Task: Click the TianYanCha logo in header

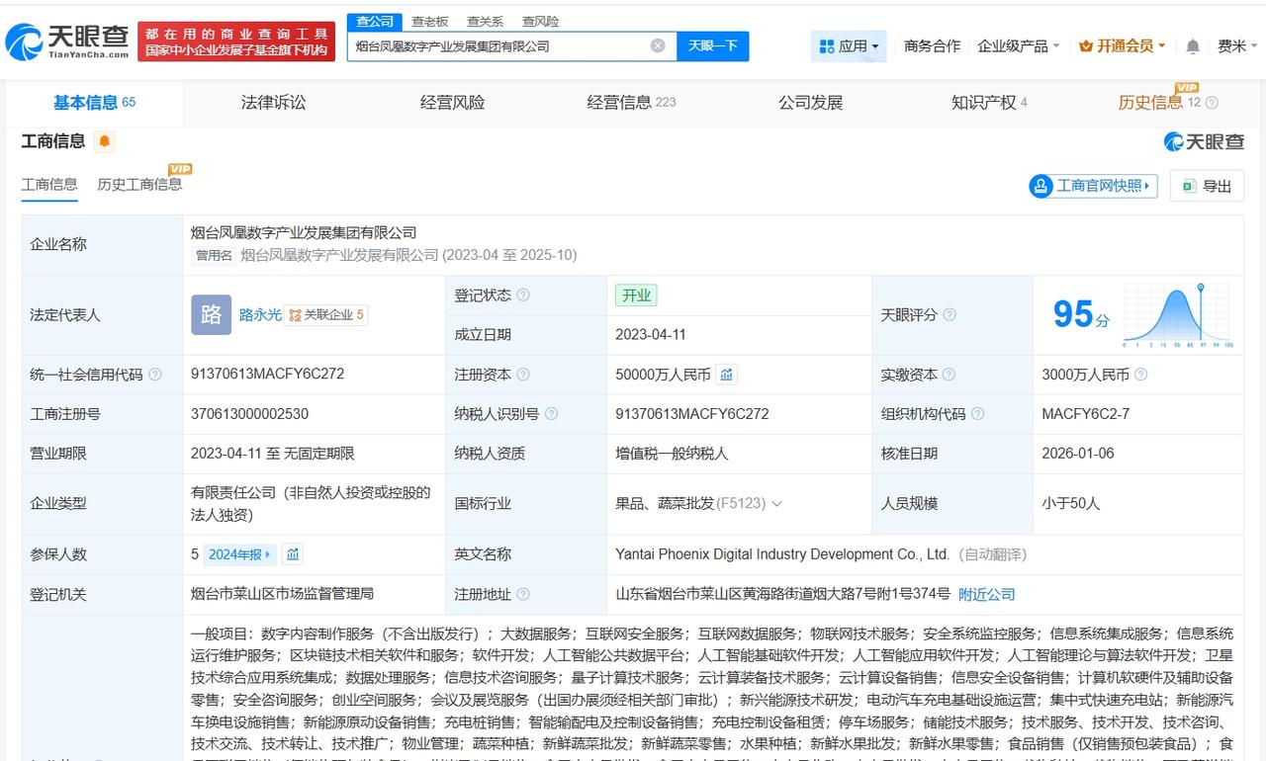Action: click(x=67, y=41)
